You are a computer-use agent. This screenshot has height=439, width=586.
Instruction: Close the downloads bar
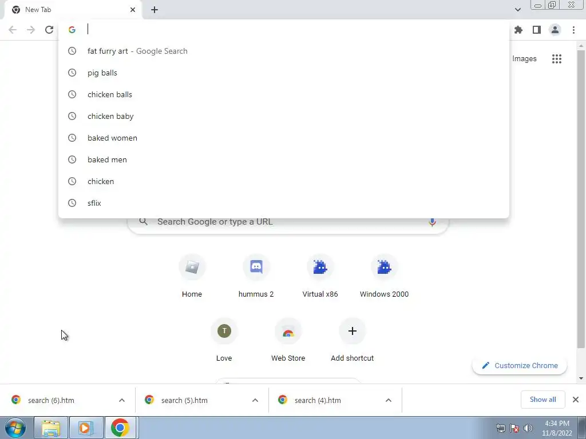pyautogui.click(x=576, y=400)
